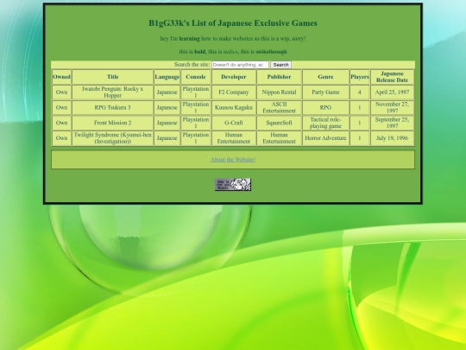Select the Console column header
Image resolution: width=466 pixels, height=350 pixels.
tap(196, 77)
